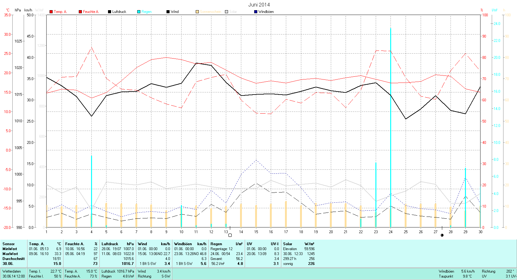
Task: Click the full moon symbol below day 13
Action: [x=230, y=235]
